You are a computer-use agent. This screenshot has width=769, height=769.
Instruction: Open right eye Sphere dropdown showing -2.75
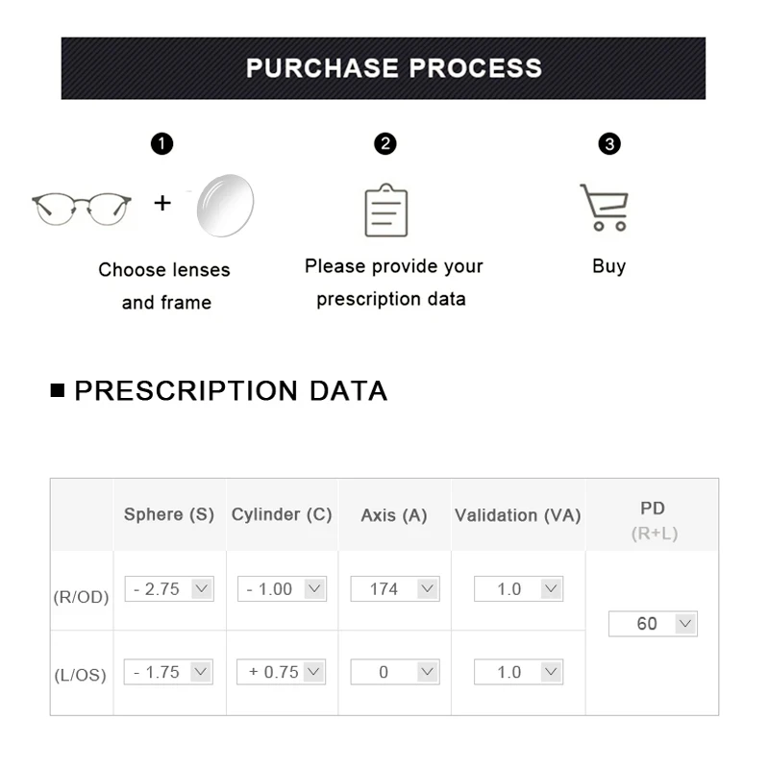(169, 589)
